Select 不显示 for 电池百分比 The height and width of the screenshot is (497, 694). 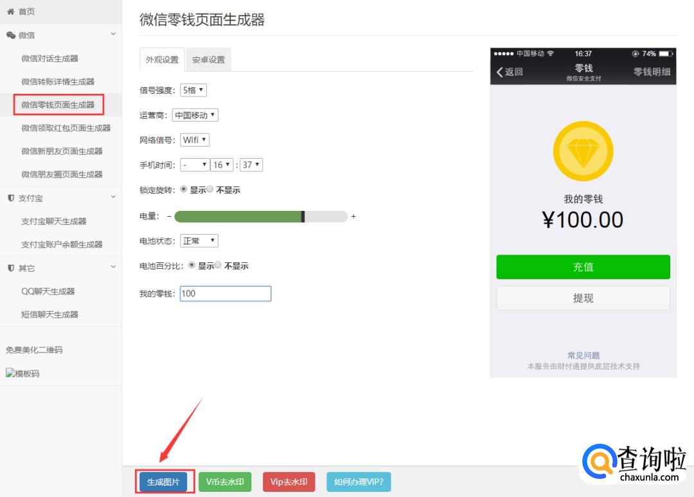(218, 265)
